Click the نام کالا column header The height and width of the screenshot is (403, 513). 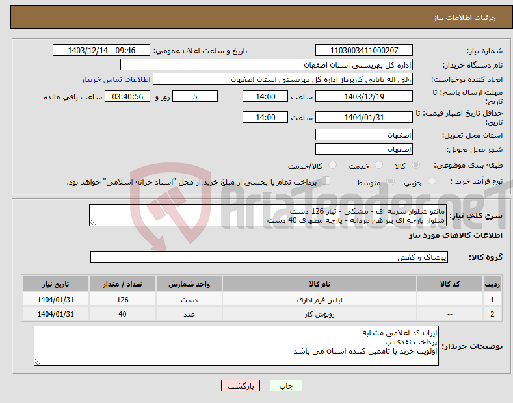coord(319,284)
